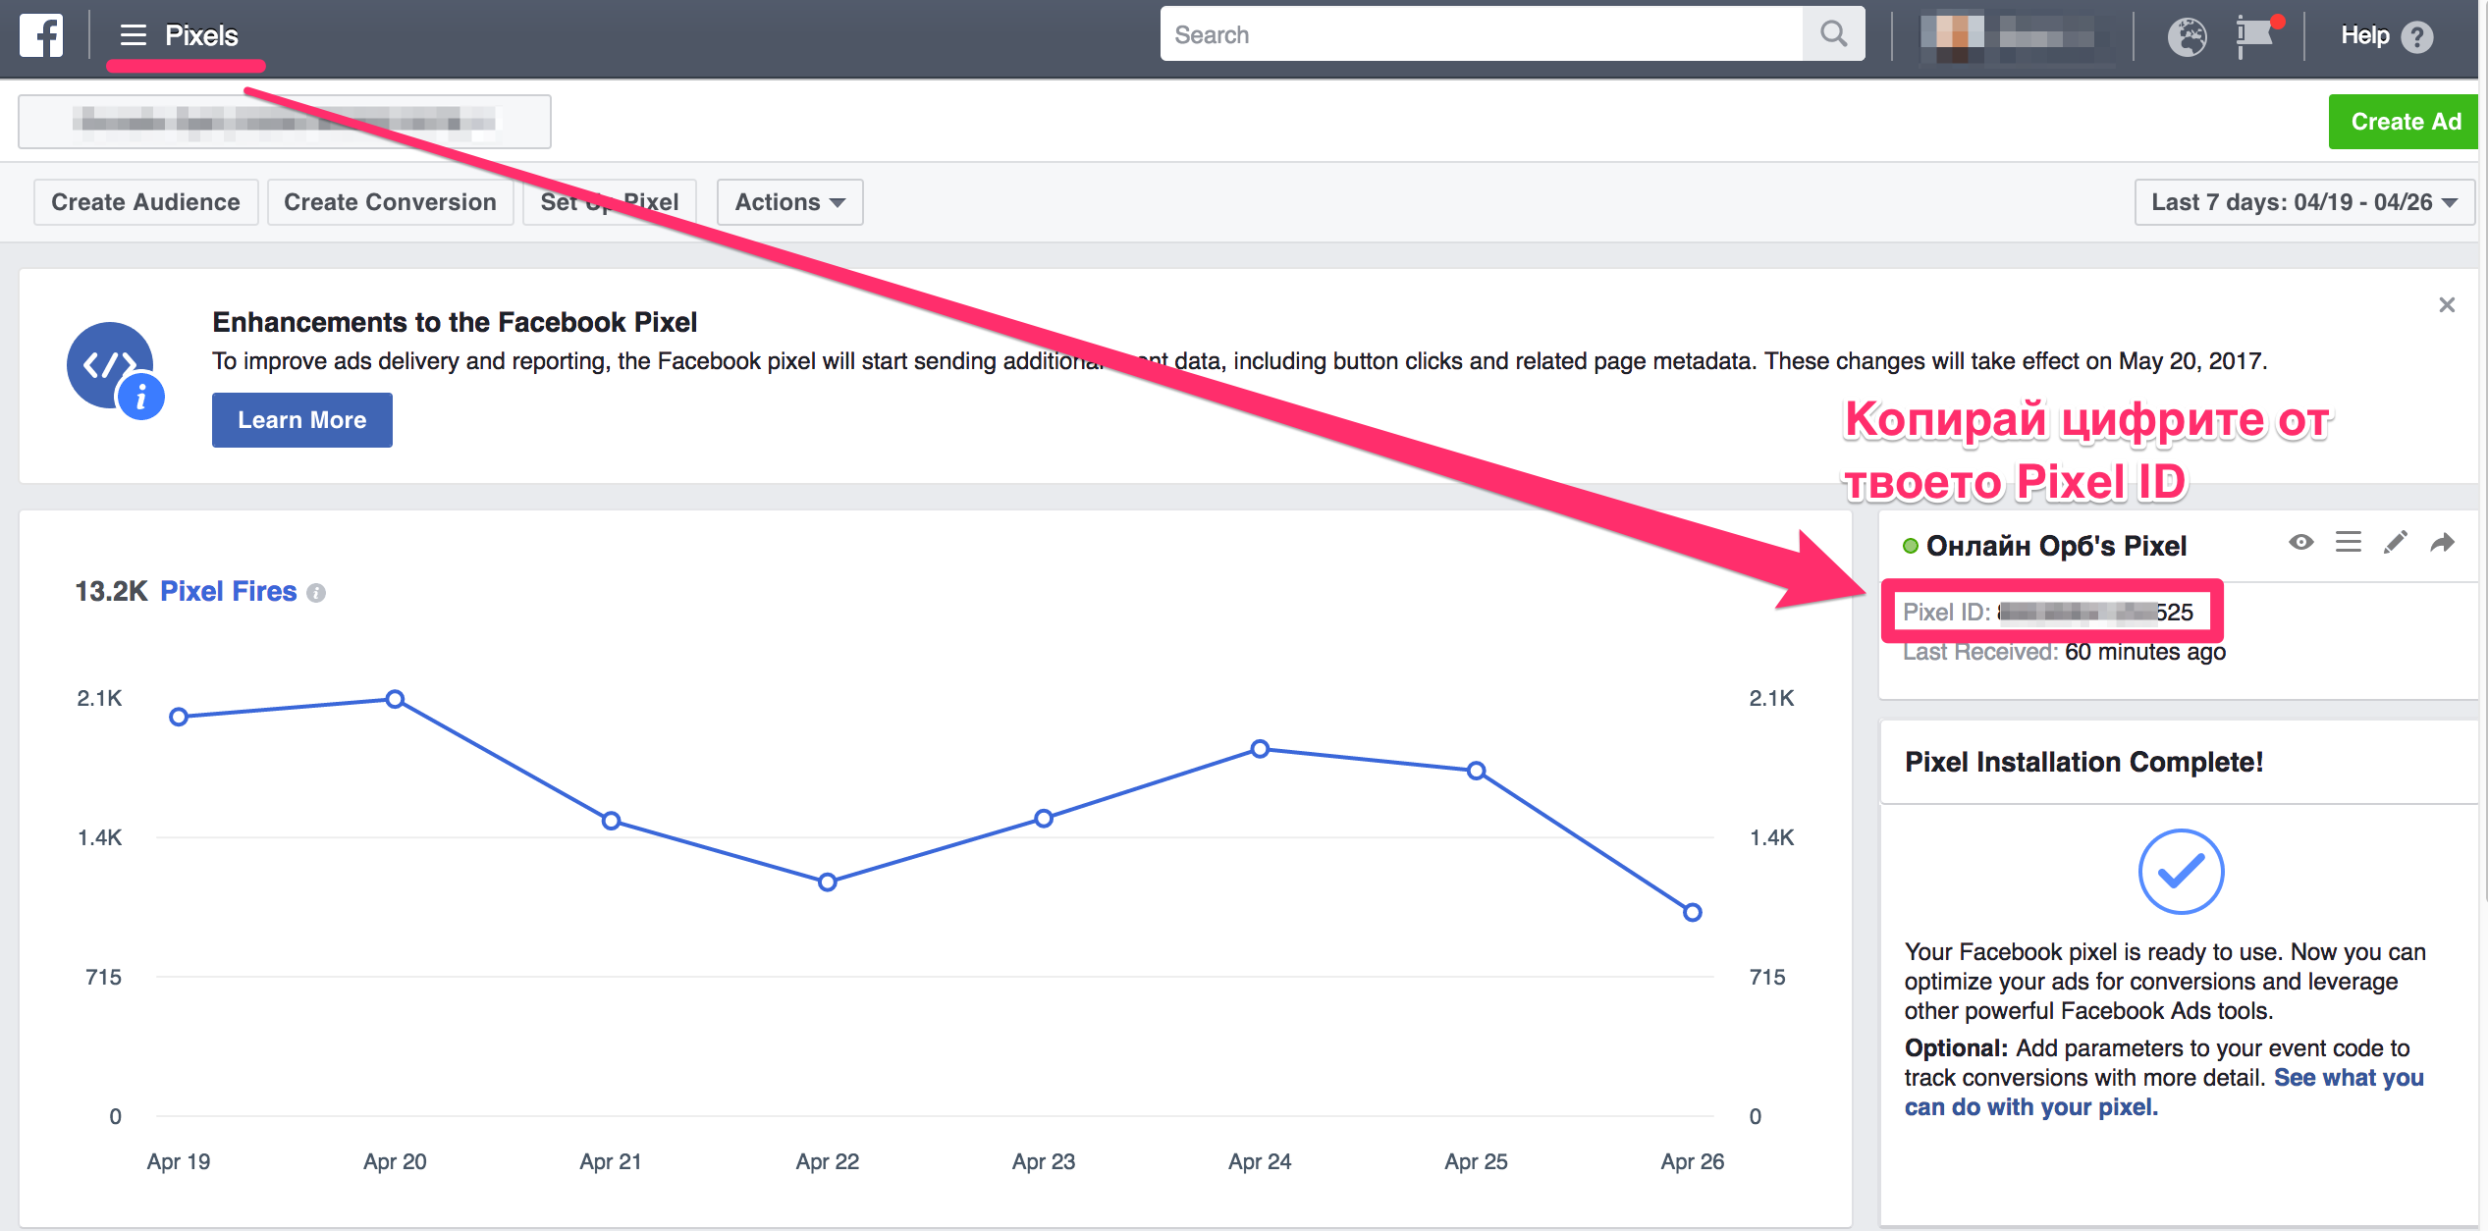Click the Pixel Installation Complete heading
The image size is (2488, 1231).
coord(2083,762)
